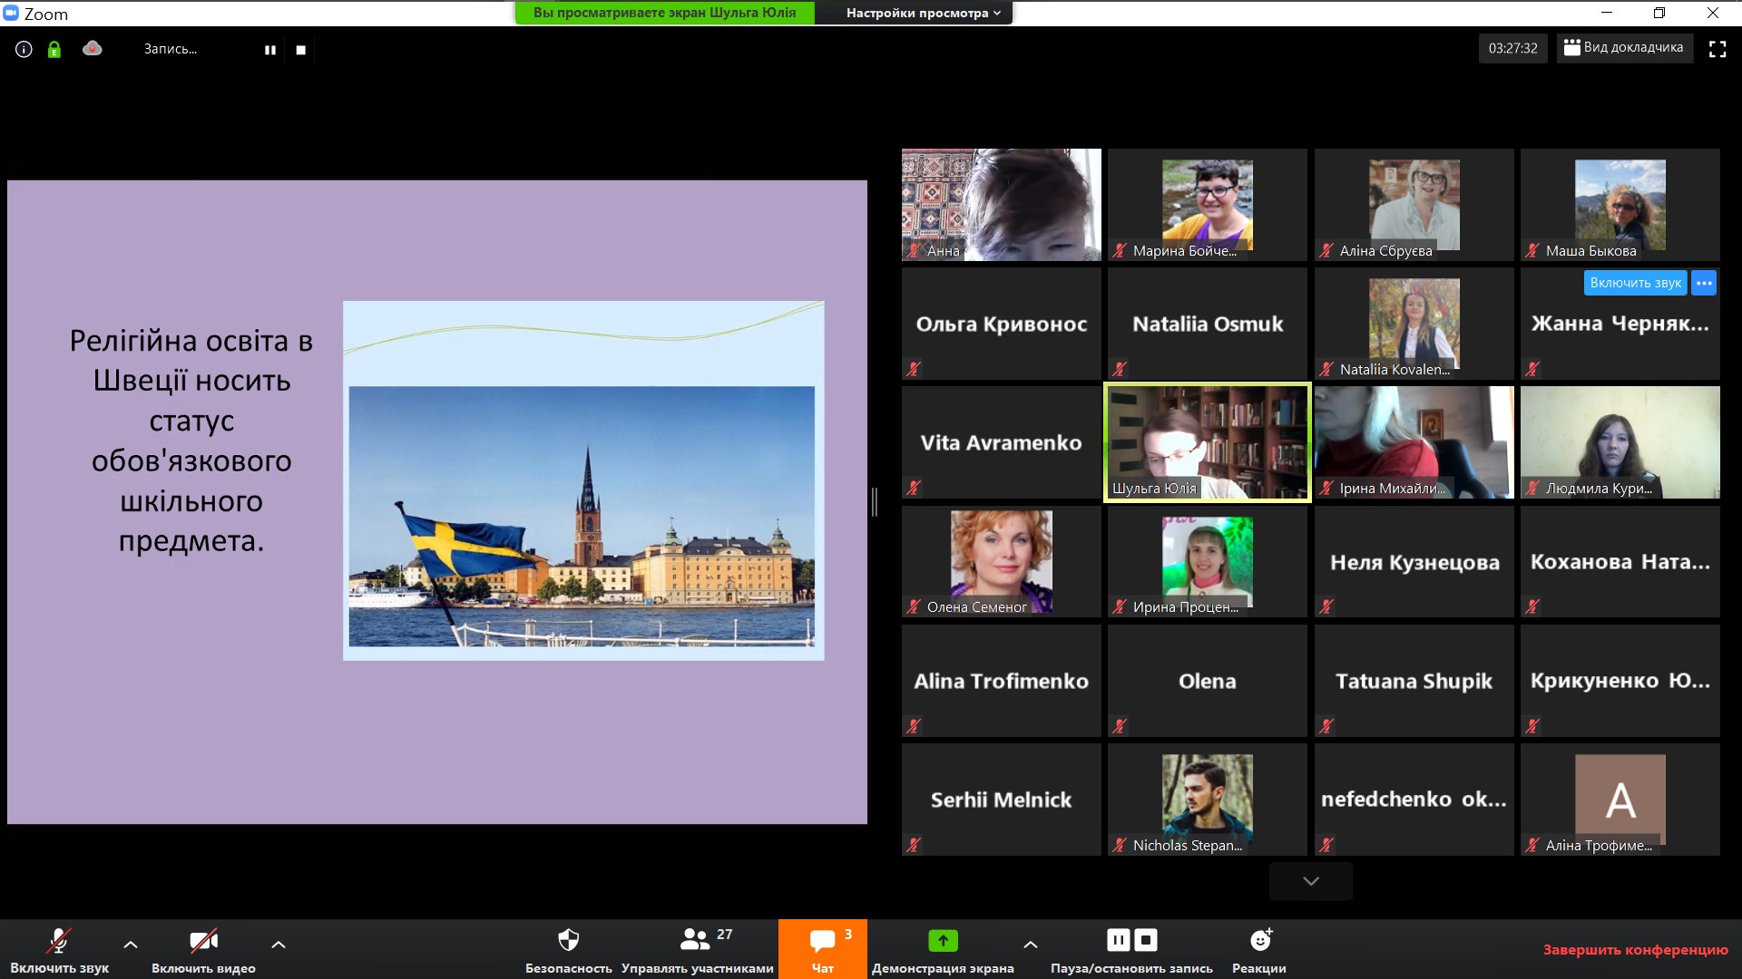Select Nicholas Stepan... participant tile
1742x979 pixels.
(1208, 800)
